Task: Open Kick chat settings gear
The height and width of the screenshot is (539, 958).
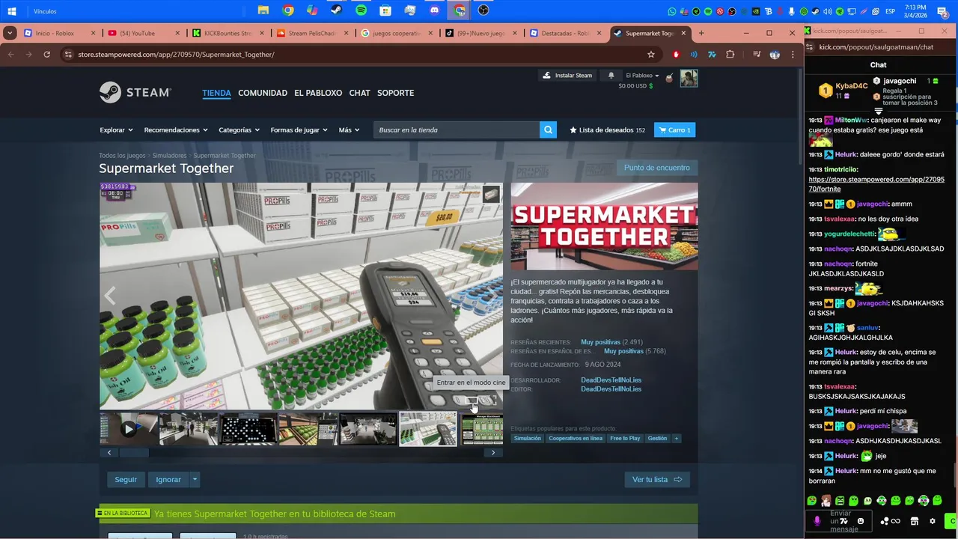Action: click(x=933, y=521)
